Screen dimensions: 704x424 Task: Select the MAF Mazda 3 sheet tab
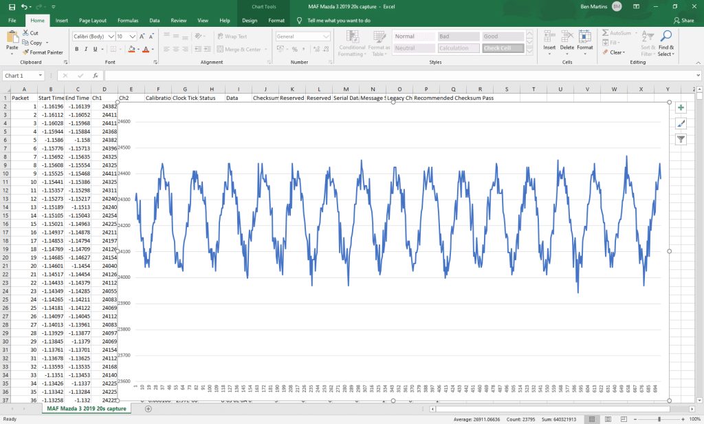(x=86, y=408)
